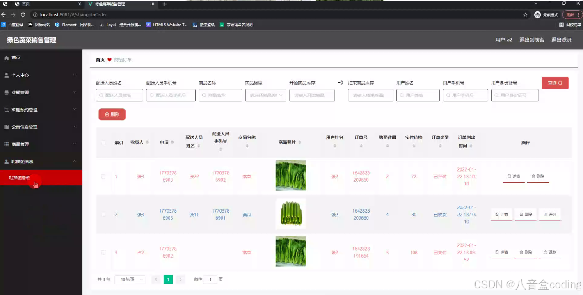Click the 前往 page number input
Image resolution: width=583 pixels, height=295 pixels.
point(210,279)
